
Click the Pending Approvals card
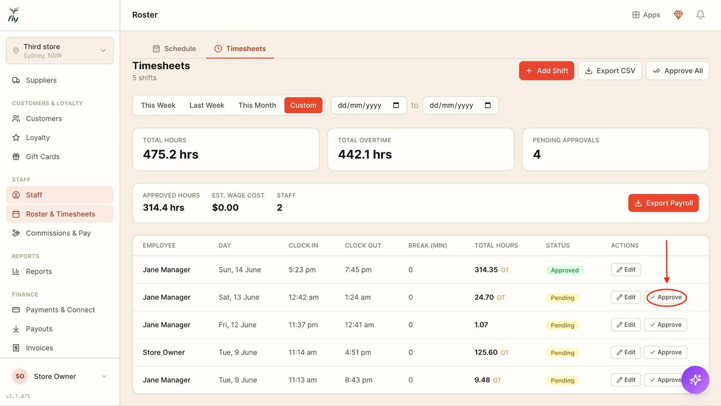[x=616, y=149]
